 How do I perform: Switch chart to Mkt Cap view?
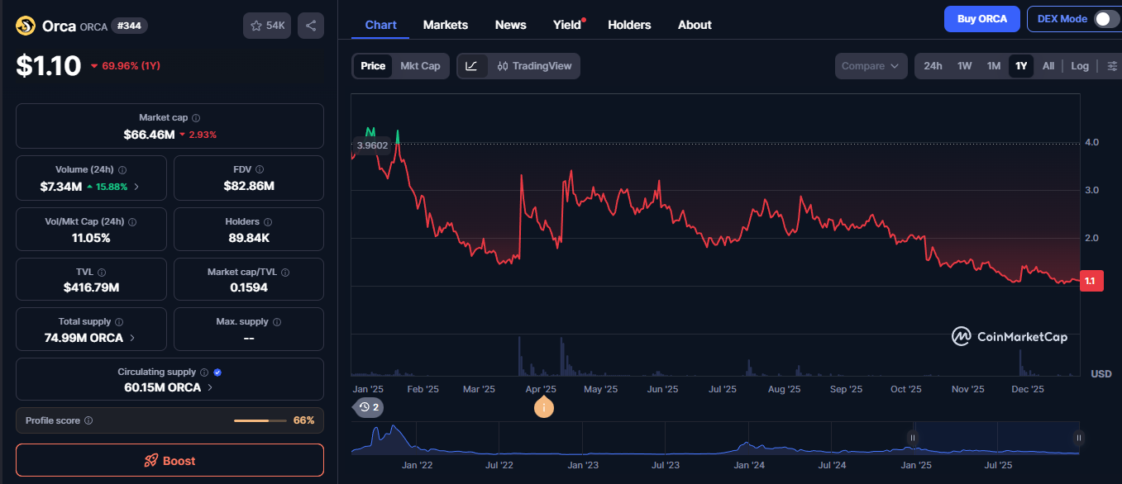[422, 65]
